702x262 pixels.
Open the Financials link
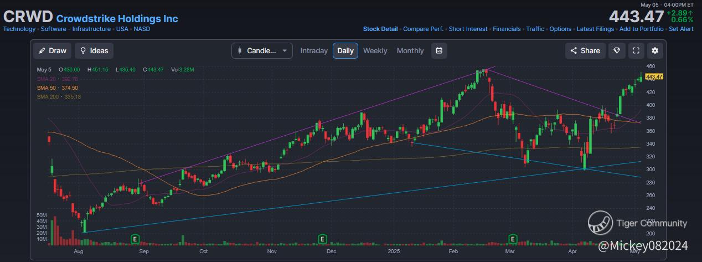507,29
